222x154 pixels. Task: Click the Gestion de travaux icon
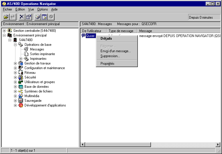coord(21,63)
